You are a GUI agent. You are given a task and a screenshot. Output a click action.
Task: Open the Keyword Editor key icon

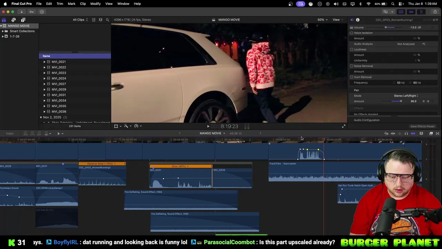point(31,12)
